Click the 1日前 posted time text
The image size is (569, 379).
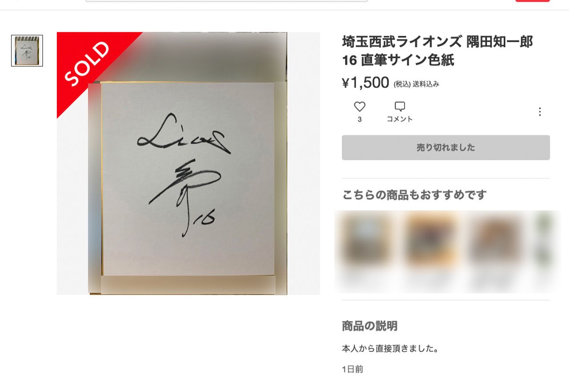click(x=353, y=369)
